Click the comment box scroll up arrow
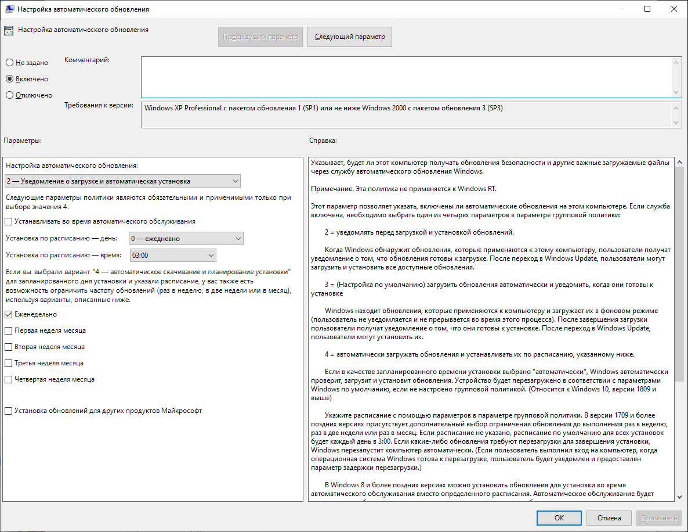 pos(676,62)
